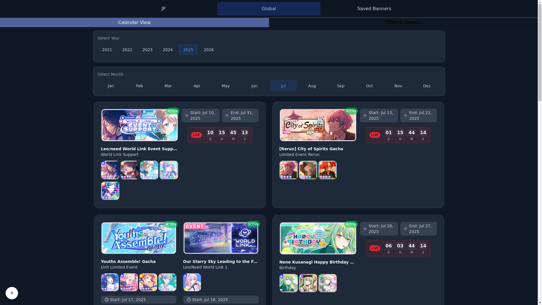
Task: Open the Nene Happy Birthday Gacha banner image
Action: [318, 238]
